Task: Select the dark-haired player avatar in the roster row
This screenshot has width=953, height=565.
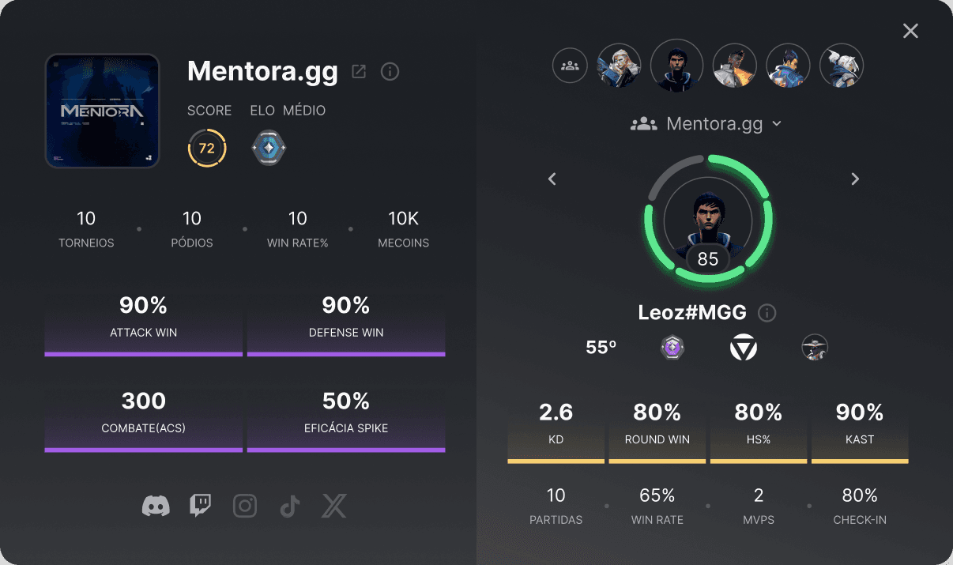Action: pos(677,65)
